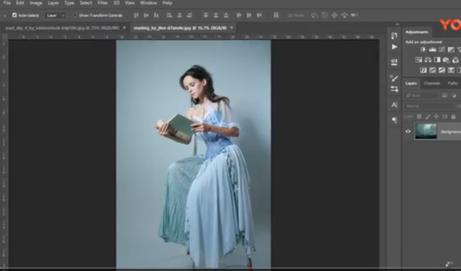Click Distribute right edges icon
The height and width of the screenshot is (271, 461).
259,15
